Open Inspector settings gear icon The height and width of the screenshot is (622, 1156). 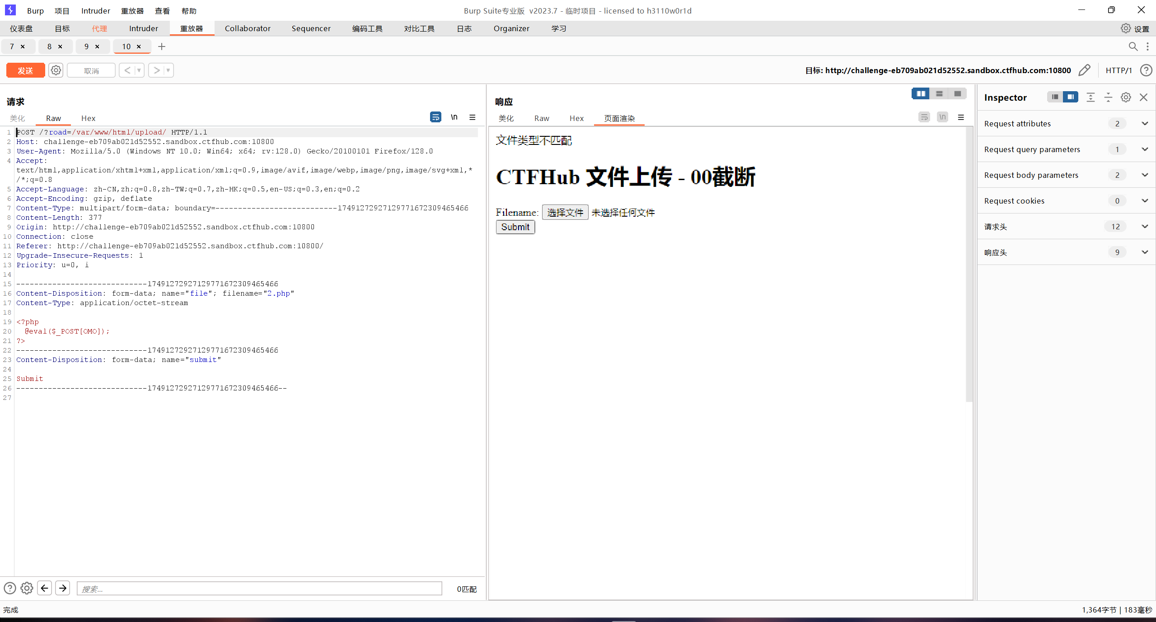[1126, 97]
